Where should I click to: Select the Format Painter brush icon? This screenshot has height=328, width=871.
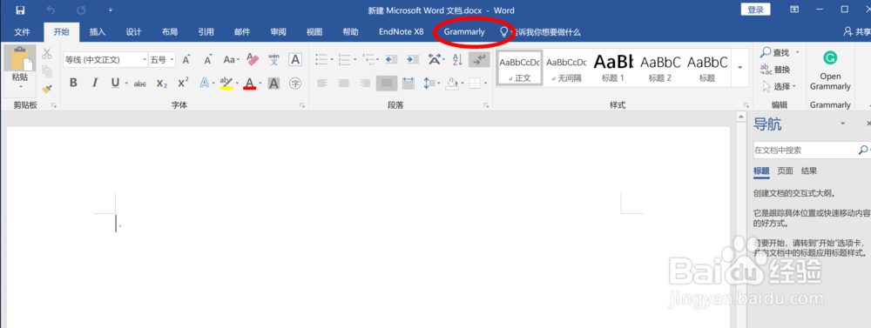pyautogui.click(x=47, y=89)
